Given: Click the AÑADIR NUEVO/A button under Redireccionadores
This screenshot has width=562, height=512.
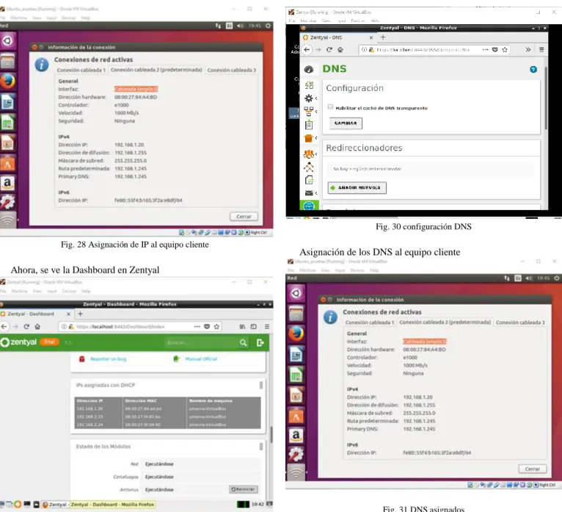Looking at the screenshot, I should [357, 187].
